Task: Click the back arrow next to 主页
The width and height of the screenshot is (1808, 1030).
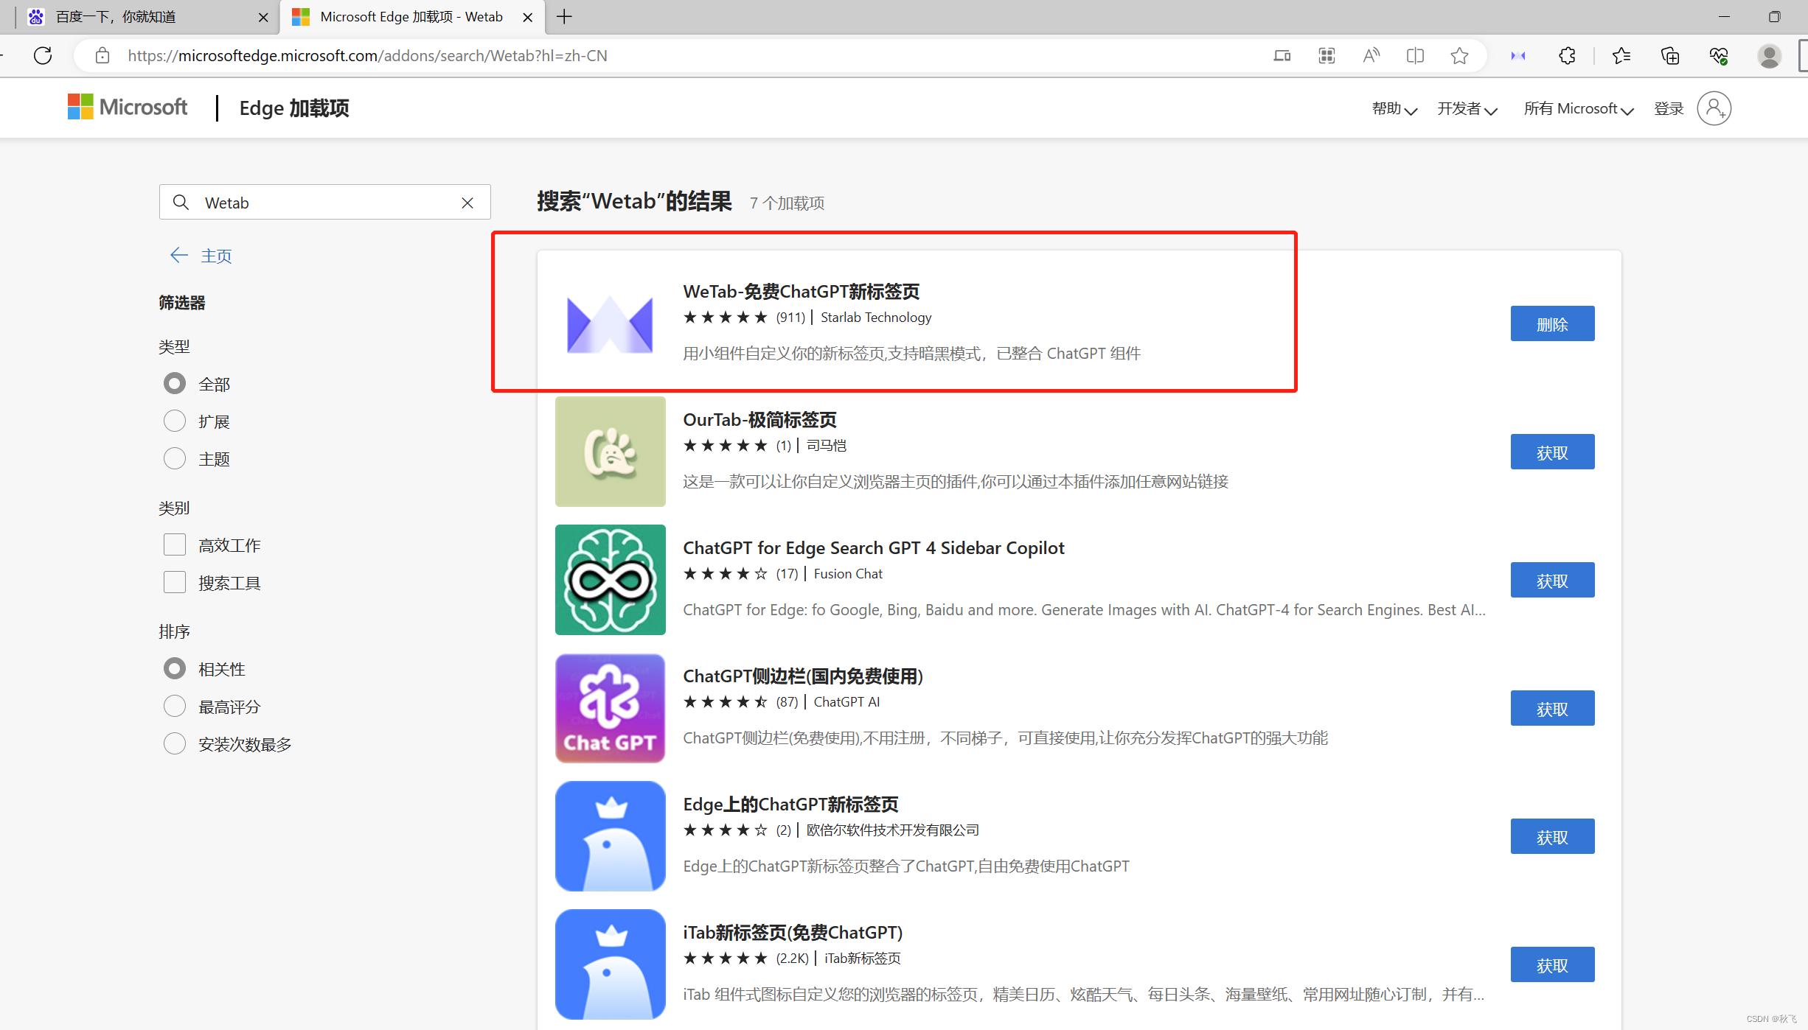Action: point(179,255)
